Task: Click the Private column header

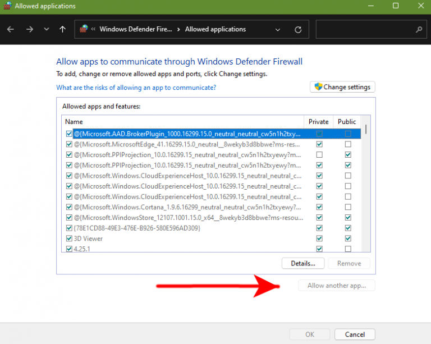Action: [319, 122]
